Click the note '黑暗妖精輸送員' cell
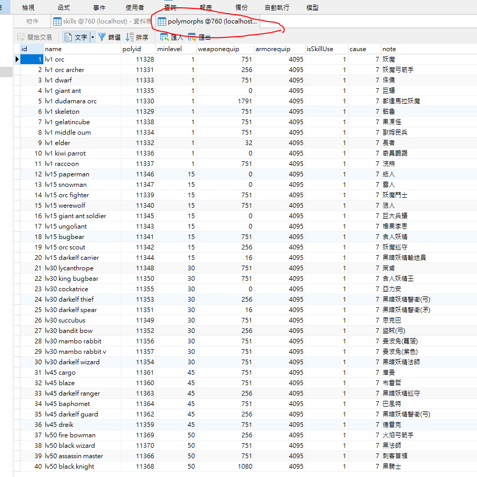Screen dimensions: 477x477 coord(429,258)
